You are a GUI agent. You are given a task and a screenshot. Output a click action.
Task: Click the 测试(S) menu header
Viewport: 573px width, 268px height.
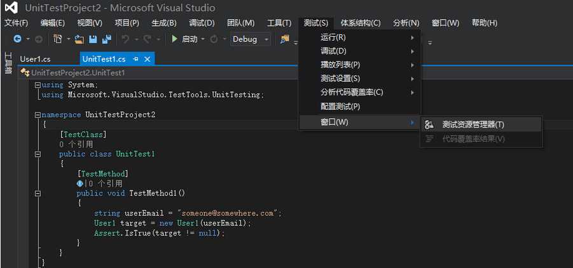point(315,23)
